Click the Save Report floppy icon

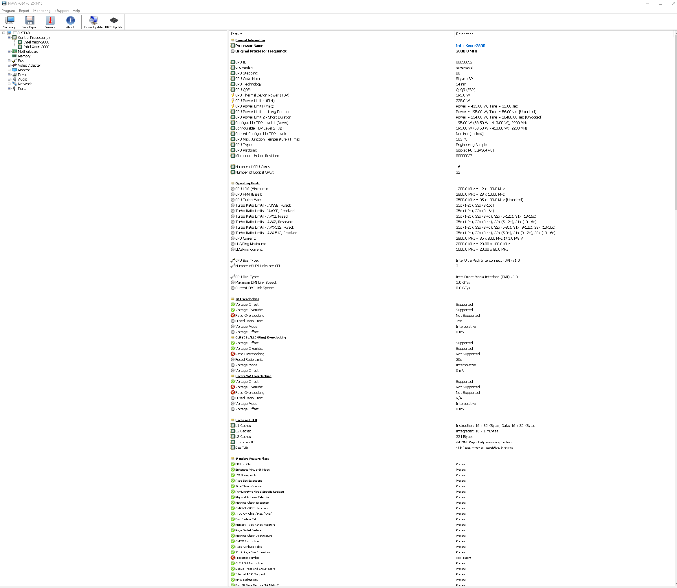(30, 22)
